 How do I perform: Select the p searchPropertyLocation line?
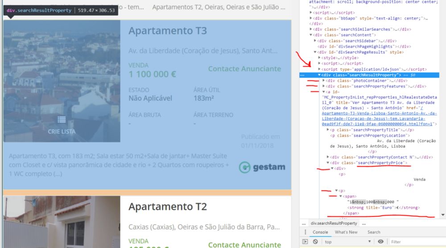point(370,136)
